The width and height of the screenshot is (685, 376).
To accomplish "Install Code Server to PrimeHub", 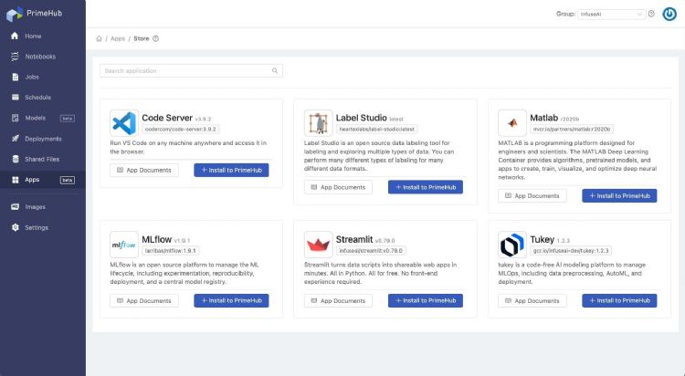I will (x=231, y=170).
